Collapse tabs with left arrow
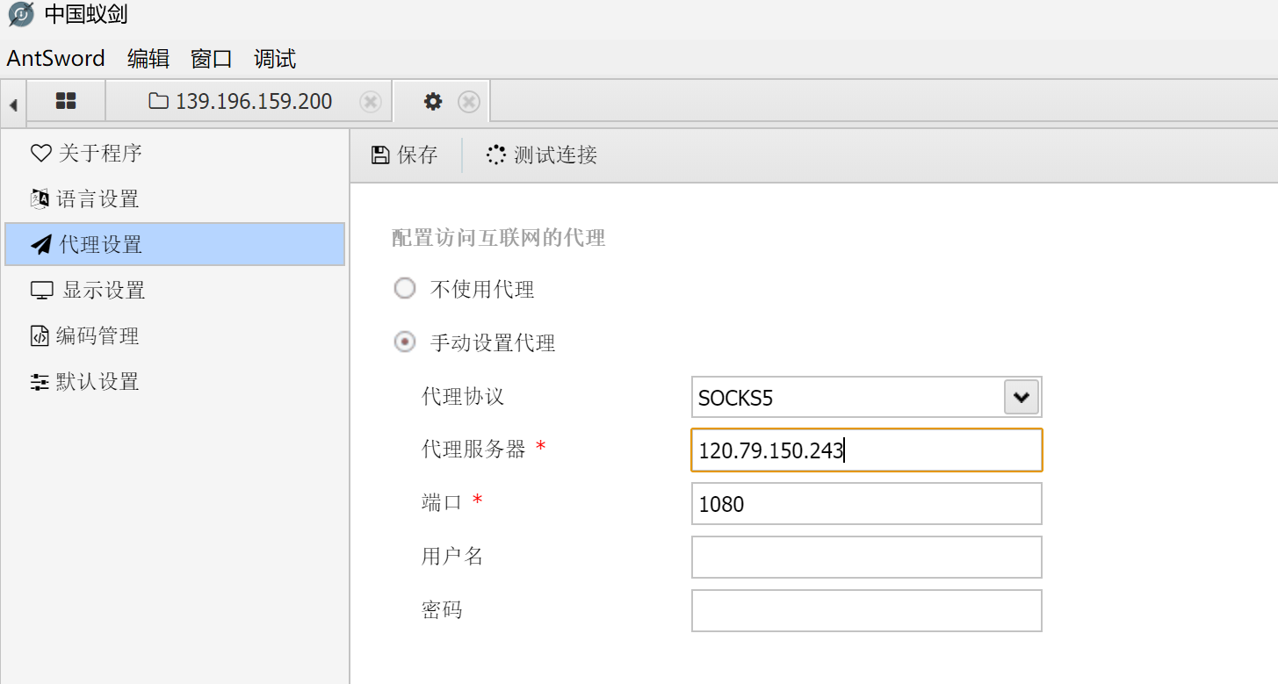The width and height of the screenshot is (1278, 684). 13,105
